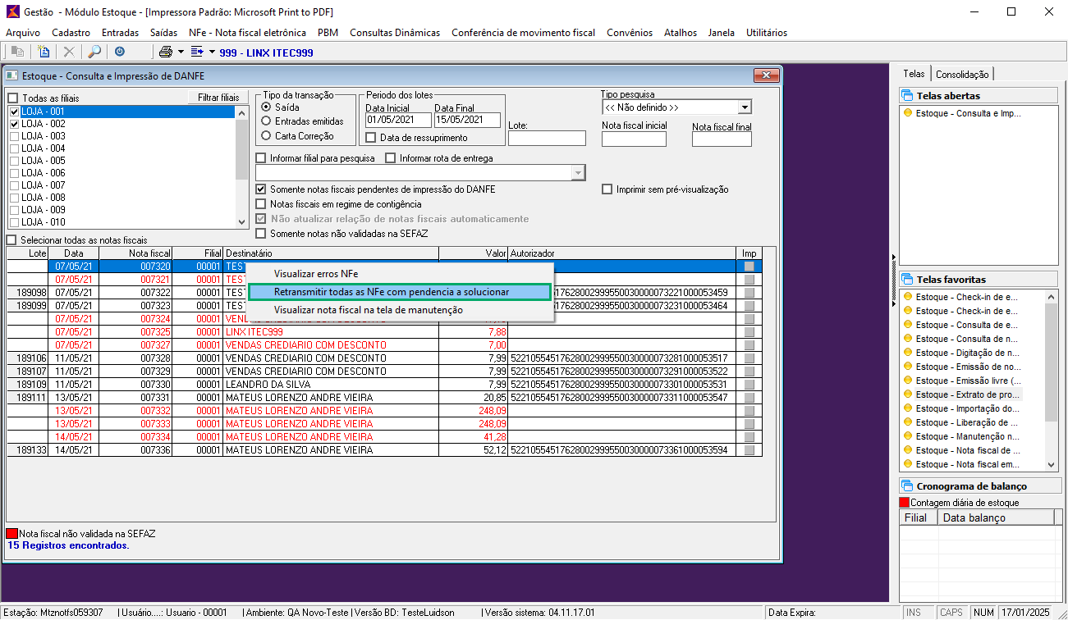Click the Telas abertas panel icon
The height and width of the screenshot is (620, 1068).
point(907,96)
